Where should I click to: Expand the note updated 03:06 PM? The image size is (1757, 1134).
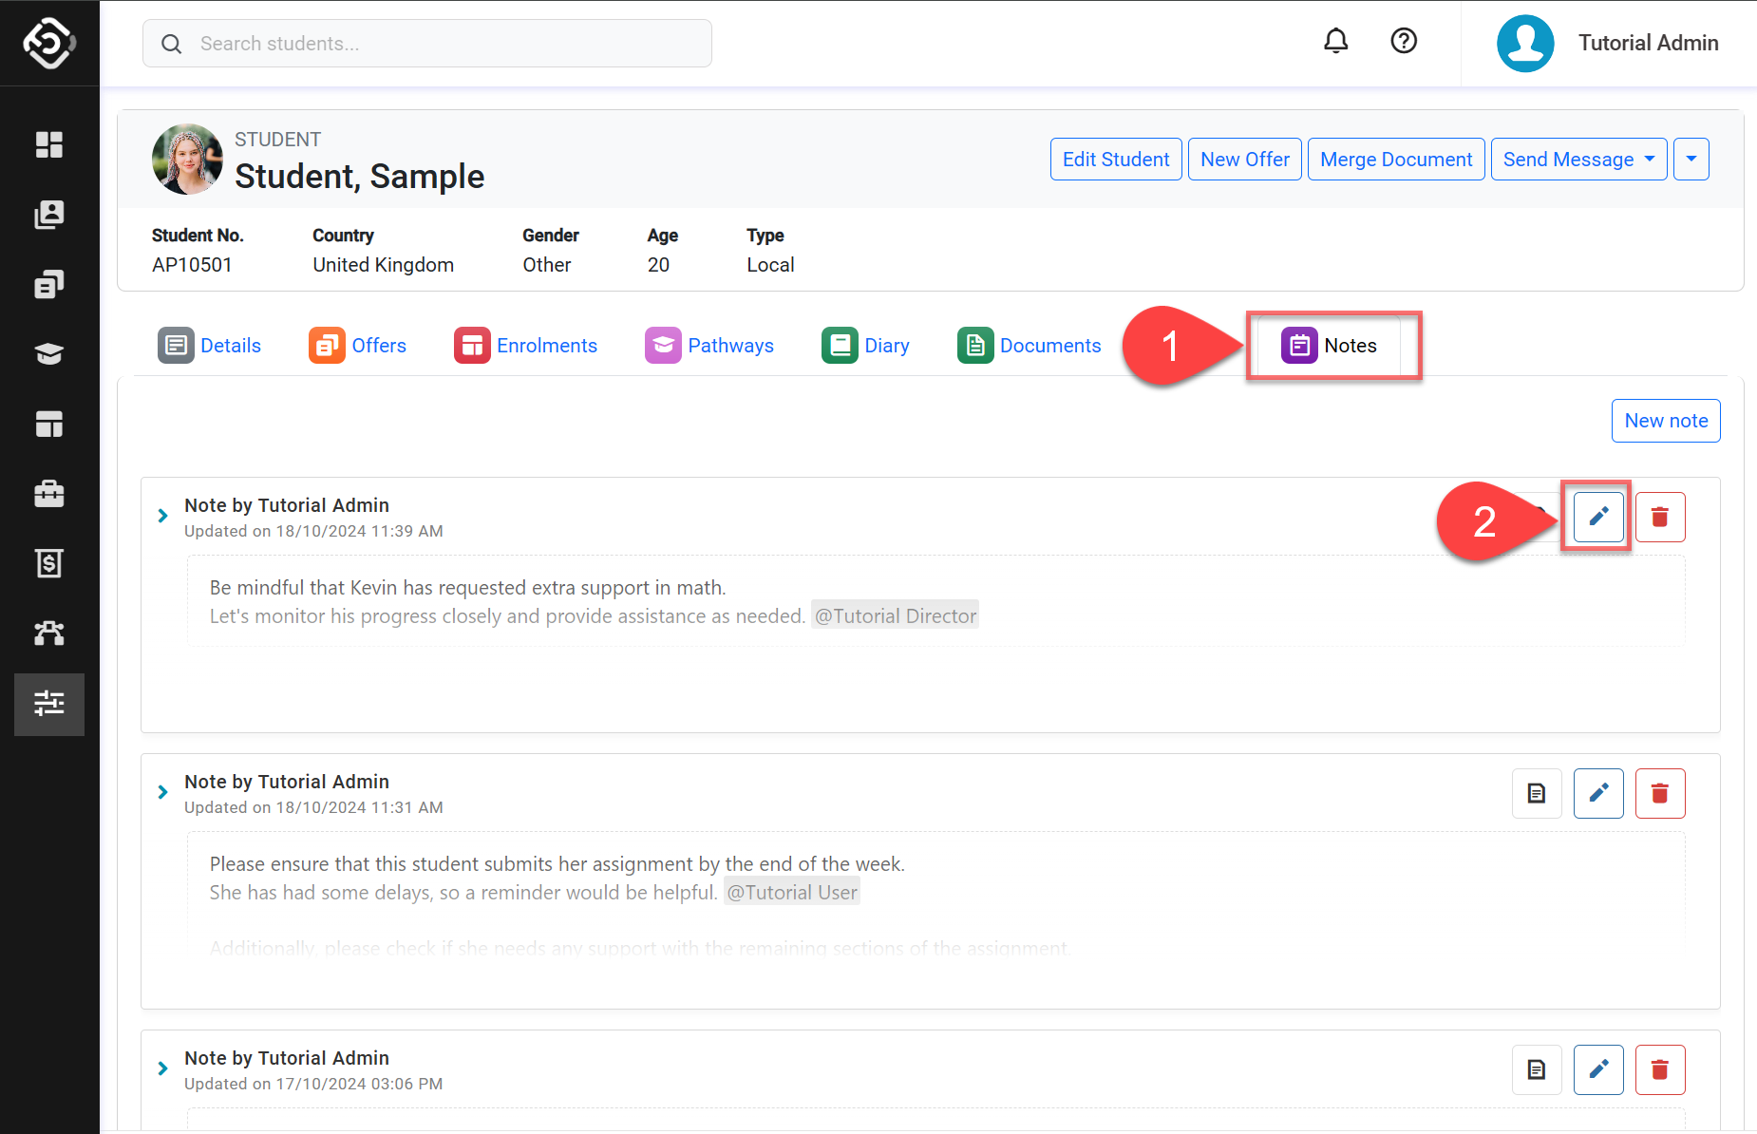pyautogui.click(x=162, y=1068)
